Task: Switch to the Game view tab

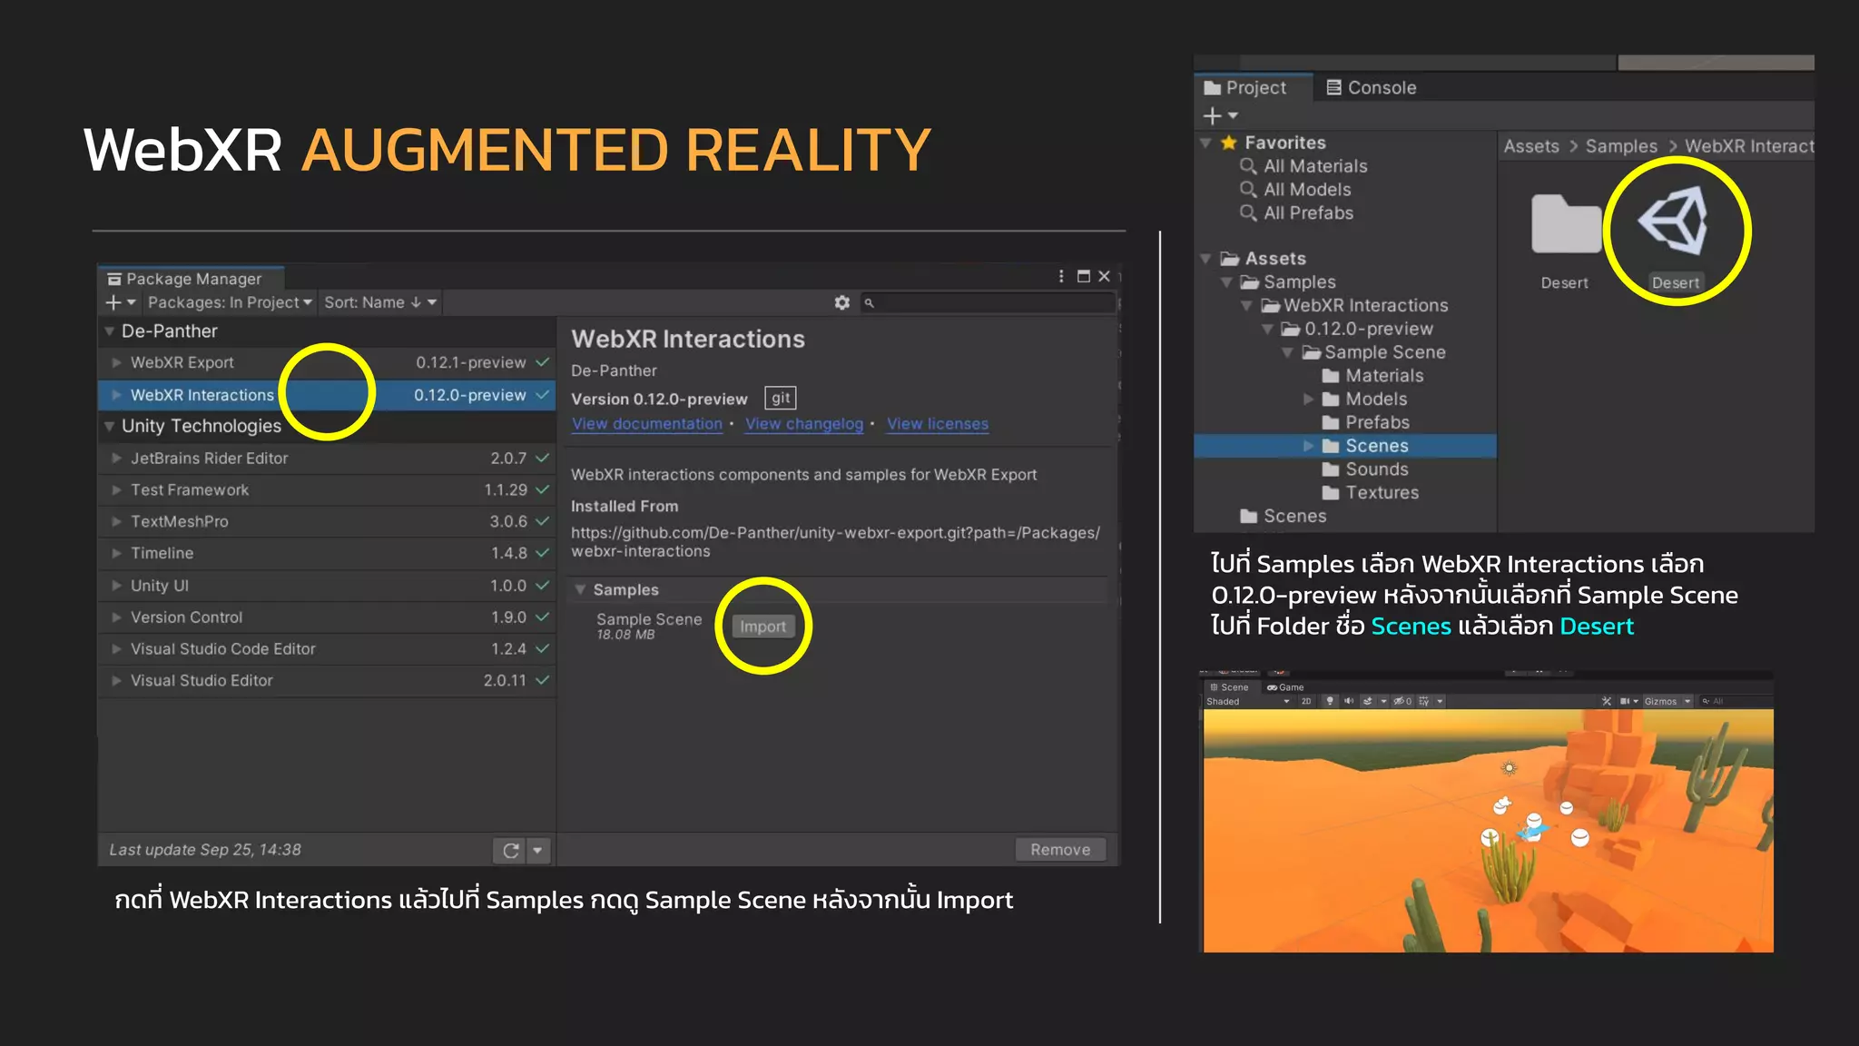Action: point(1285,687)
